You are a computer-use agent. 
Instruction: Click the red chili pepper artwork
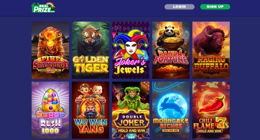(x=212, y=105)
